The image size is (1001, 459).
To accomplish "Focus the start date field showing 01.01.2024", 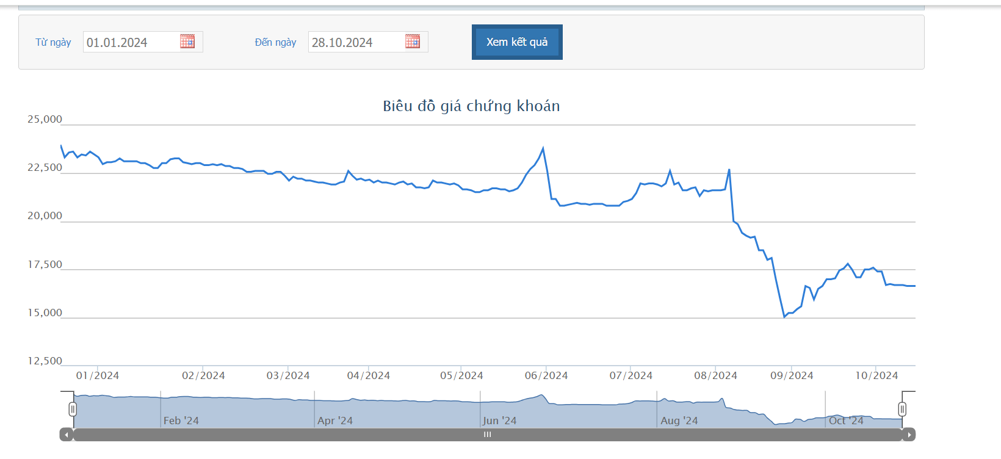I will tap(131, 42).
